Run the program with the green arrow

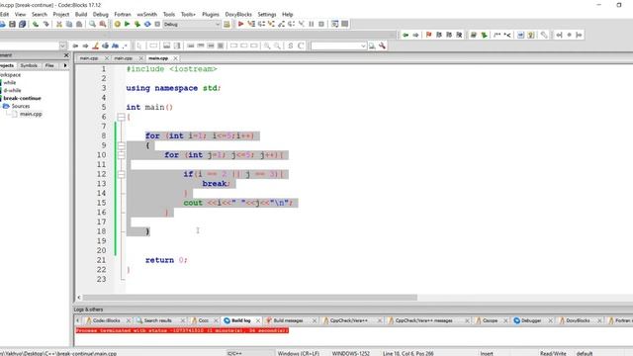127,24
